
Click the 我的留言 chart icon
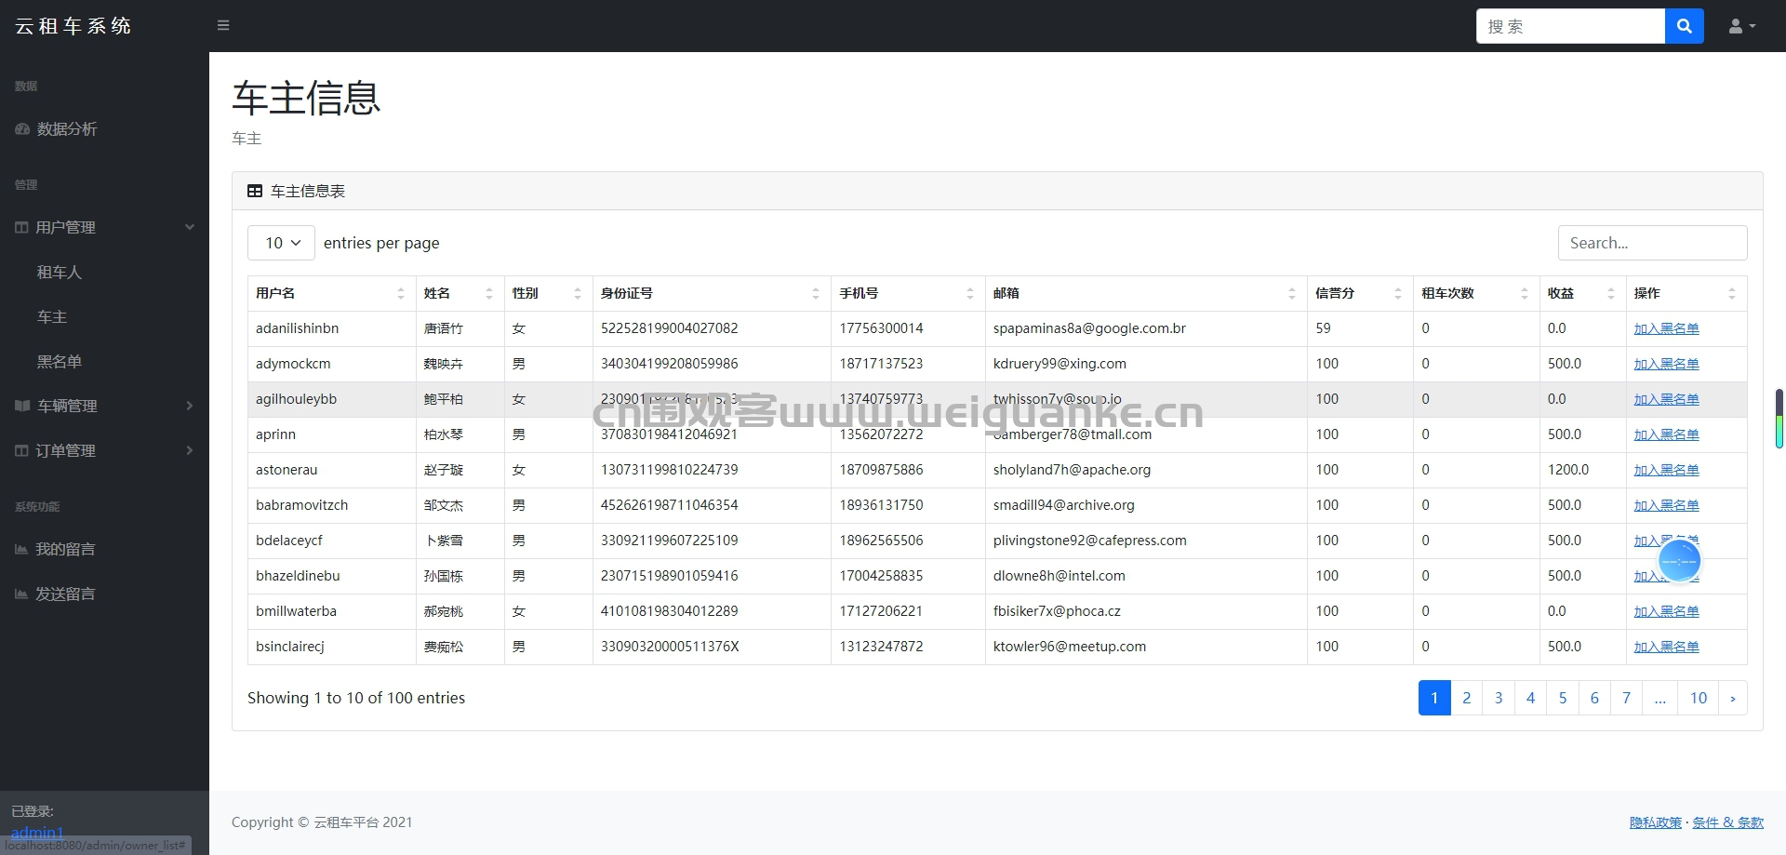(21, 549)
